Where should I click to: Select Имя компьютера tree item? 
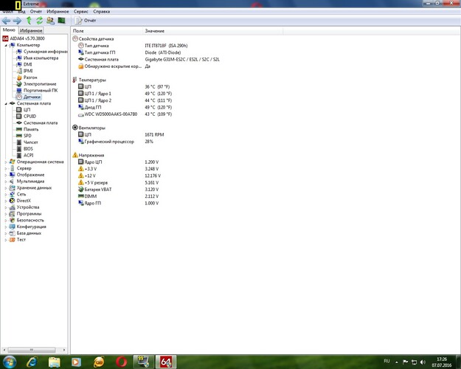click(41, 58)
